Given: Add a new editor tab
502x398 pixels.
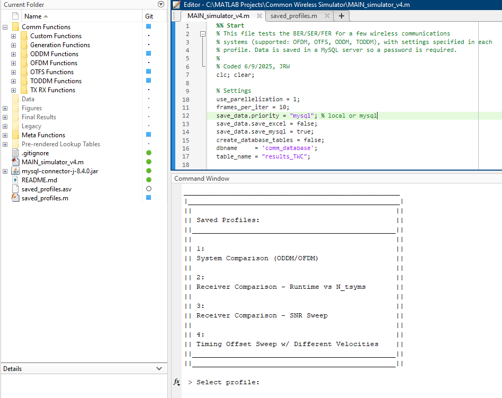Looking at the screenshot, I should coord(341,16).
